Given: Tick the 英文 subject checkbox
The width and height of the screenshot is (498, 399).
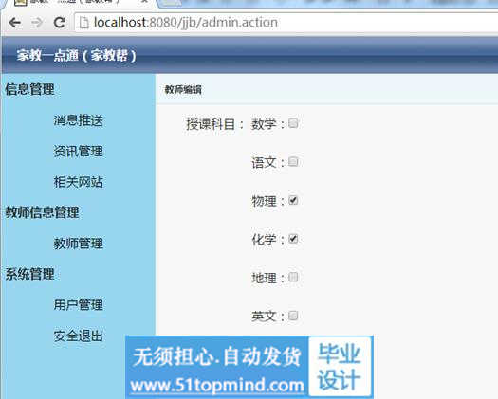Looking at the screenshot, I should [x=293, y=316].
